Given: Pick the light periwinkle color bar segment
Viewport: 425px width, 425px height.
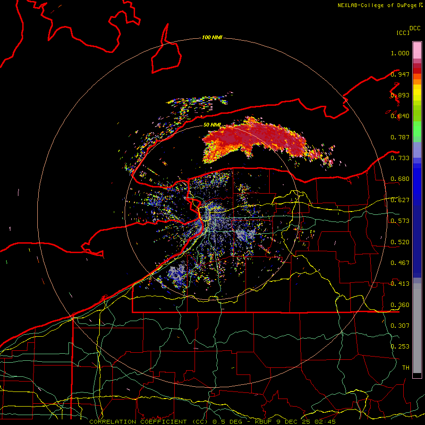Looking at the screenshot, I should [417, 150].
